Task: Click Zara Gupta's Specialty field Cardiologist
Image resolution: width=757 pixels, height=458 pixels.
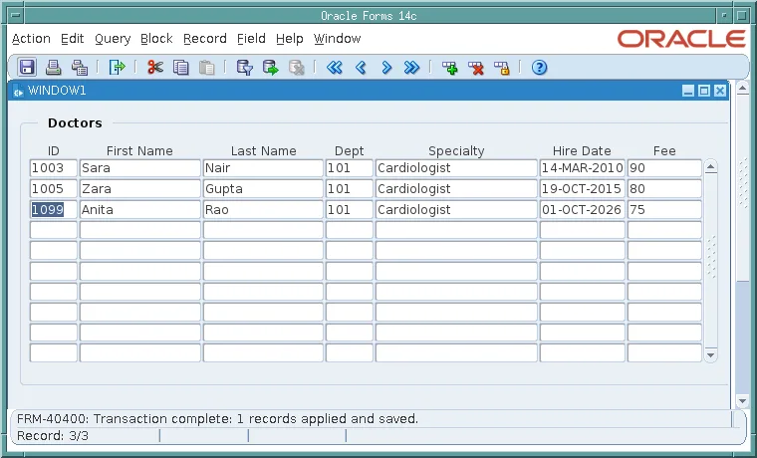Action: [x=456, y=189]
